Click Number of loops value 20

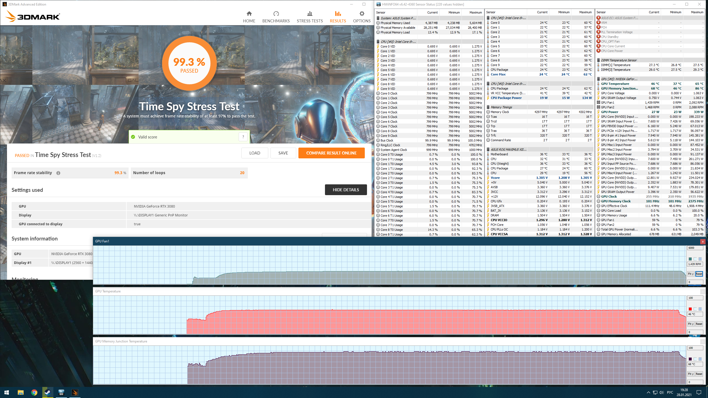point(242,173)
